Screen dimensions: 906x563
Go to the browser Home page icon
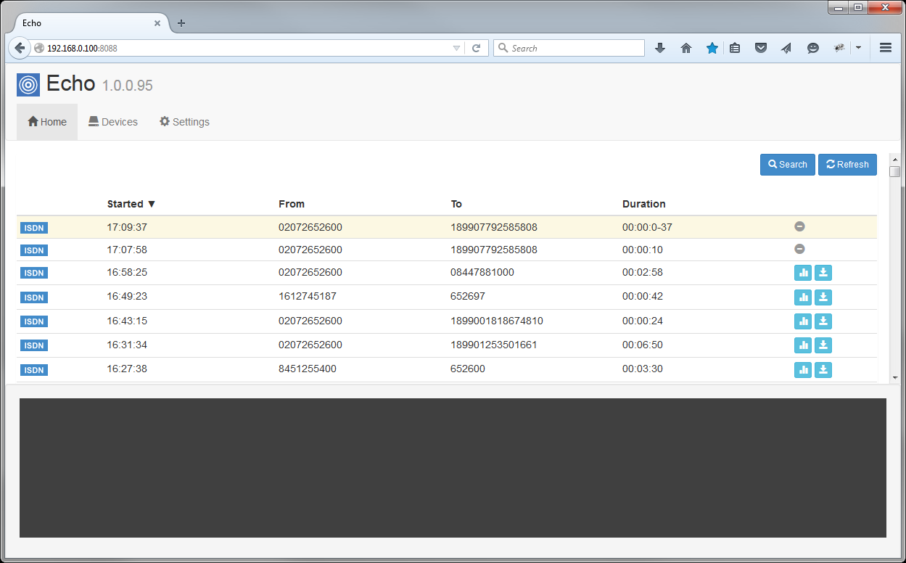686,48
